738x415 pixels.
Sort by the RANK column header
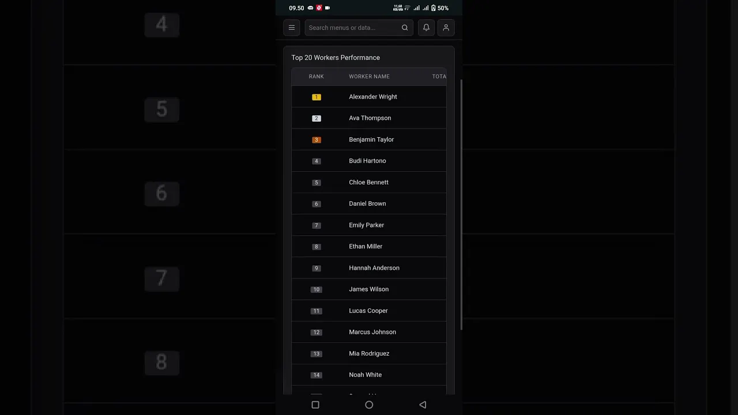pyautogui.click(x=316, y=77)
